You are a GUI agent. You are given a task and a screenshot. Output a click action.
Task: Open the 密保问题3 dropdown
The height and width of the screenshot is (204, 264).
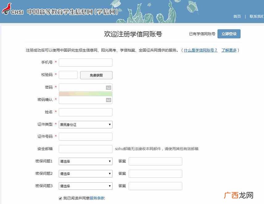pyautogui.click(x=85, y=186)
